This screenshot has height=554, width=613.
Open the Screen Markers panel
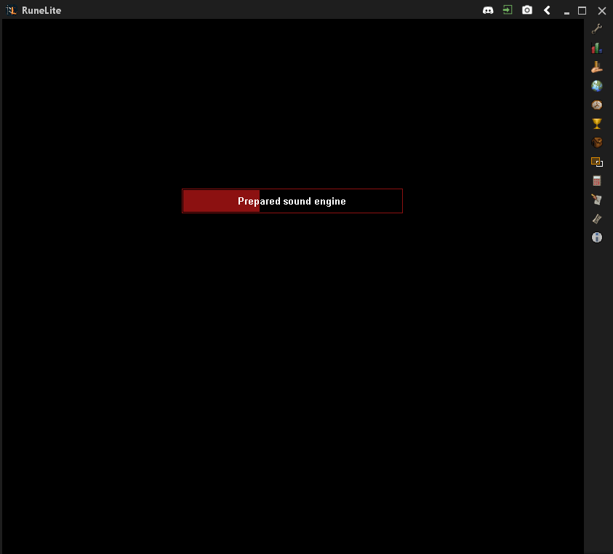596,161
